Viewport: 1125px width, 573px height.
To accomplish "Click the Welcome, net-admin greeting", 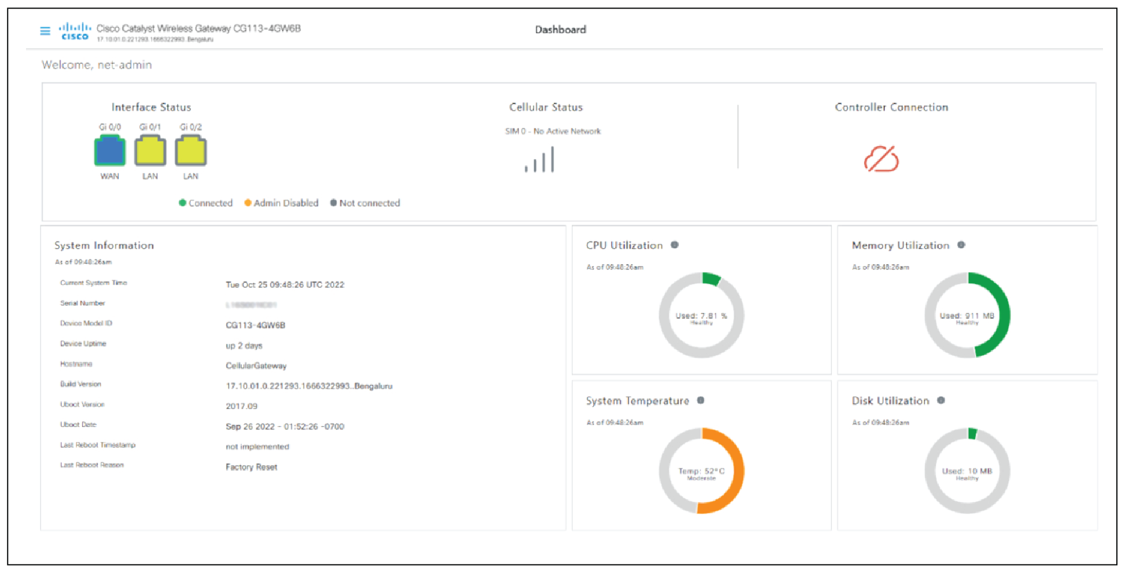I will click(x=97, y=65).
